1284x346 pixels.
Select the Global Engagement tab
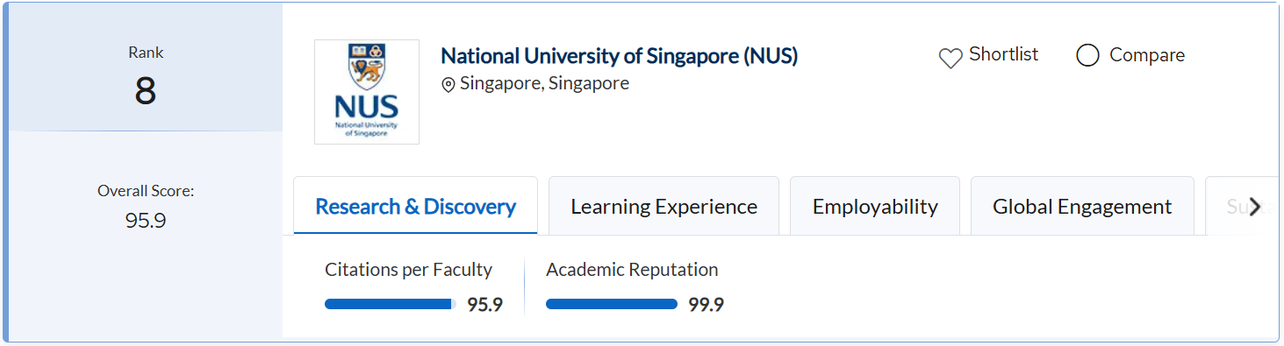(1082, 206)
